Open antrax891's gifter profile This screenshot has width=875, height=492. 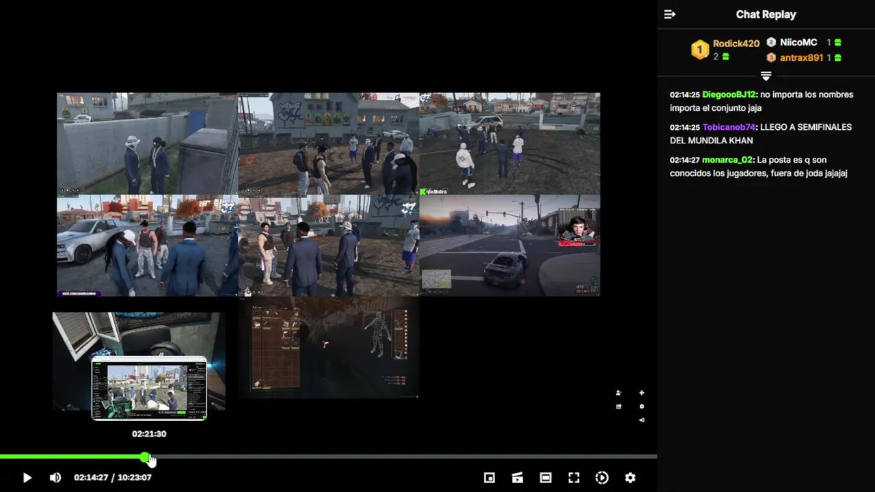coord(801,58)
